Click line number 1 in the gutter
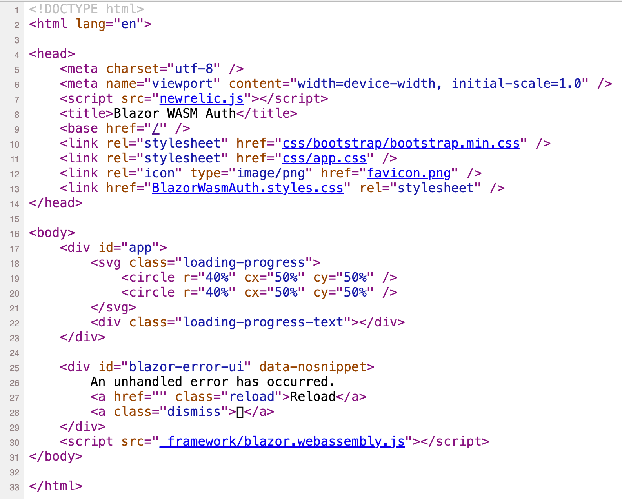 point(16,10)
